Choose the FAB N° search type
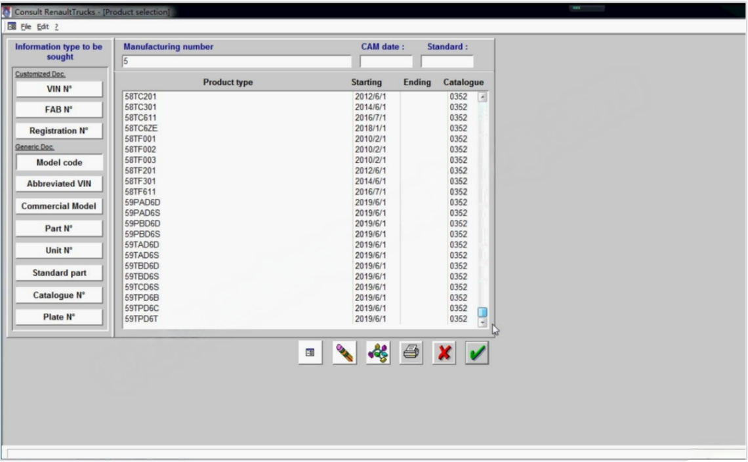748x462 pixels. 59,110
